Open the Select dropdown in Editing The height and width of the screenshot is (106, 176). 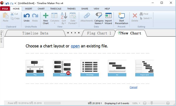[146, 18]
